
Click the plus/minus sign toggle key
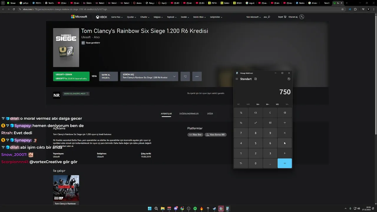tap(241, 163)
